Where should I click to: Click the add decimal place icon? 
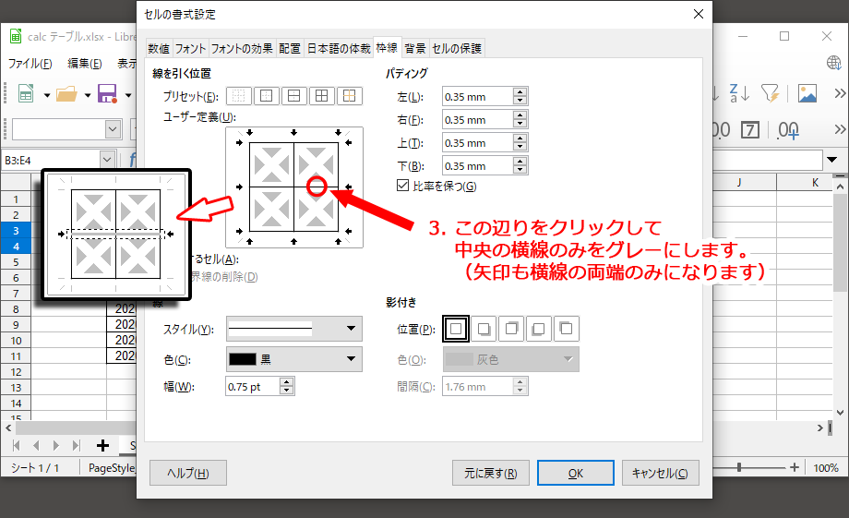[788, 130]
